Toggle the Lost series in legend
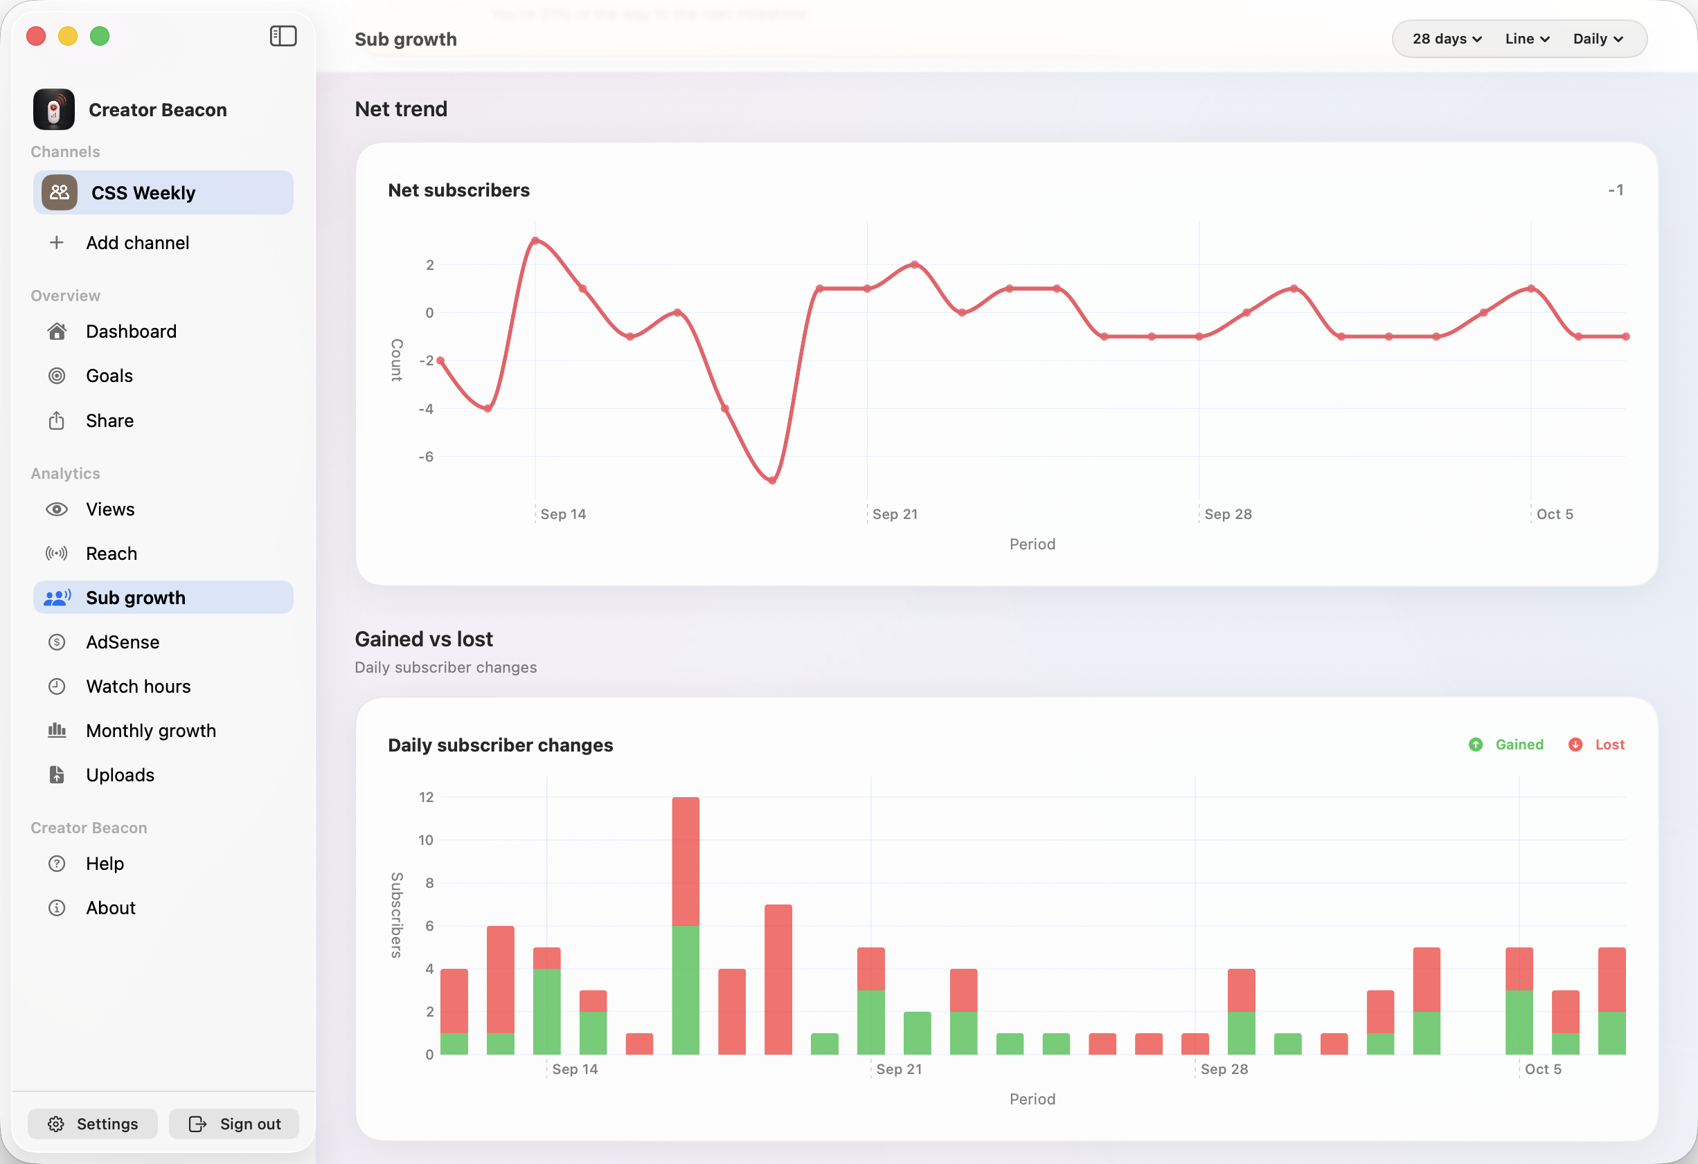 [1596, 745]
